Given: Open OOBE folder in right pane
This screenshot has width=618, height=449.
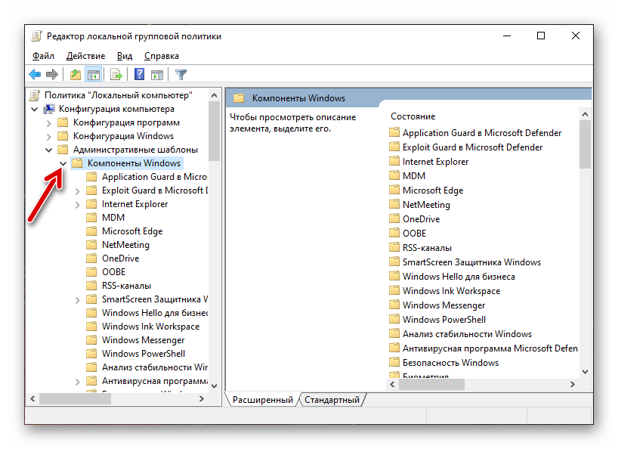Looking at the screenshot, I should coord(414,234).
